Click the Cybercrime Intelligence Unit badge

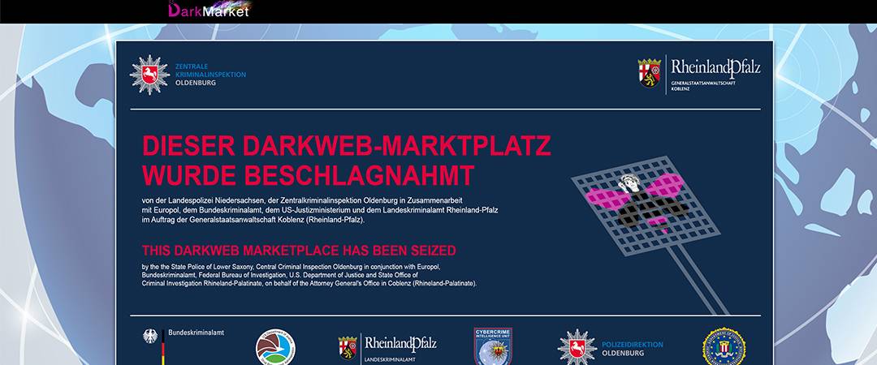point(493,346)
